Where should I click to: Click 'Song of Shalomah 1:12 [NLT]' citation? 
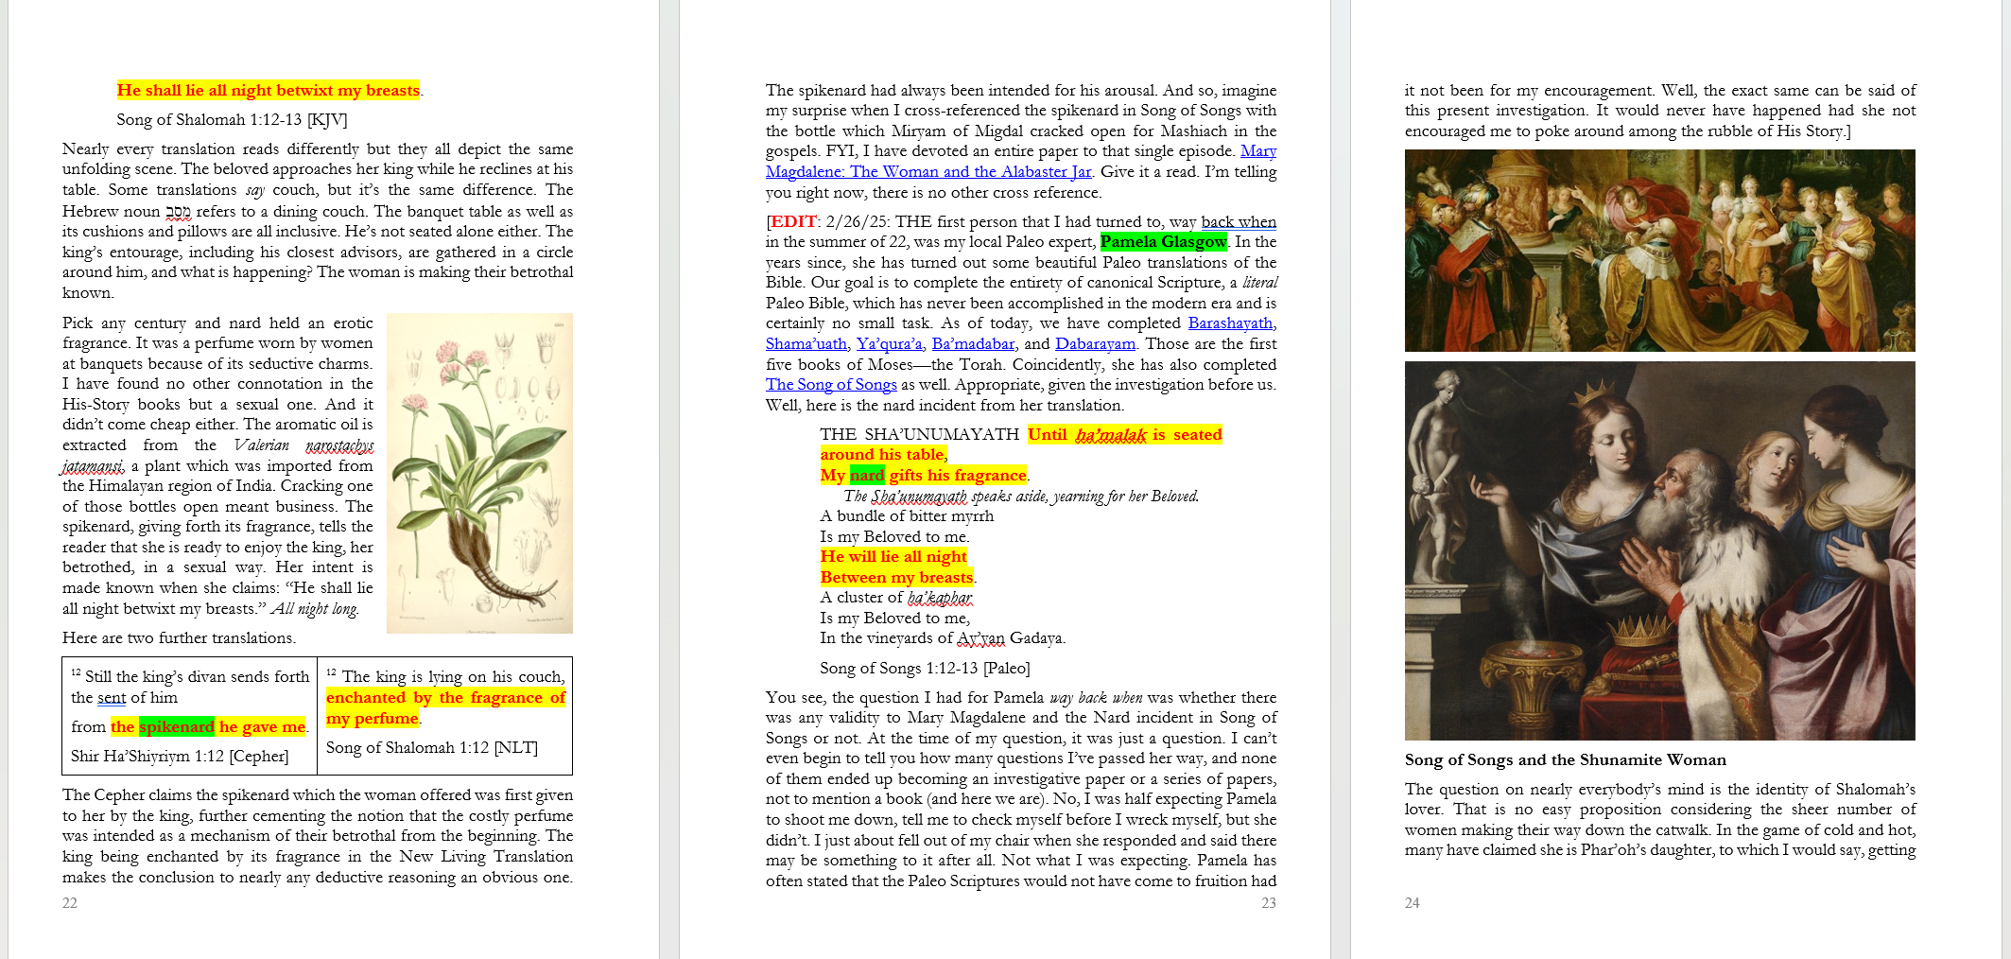431,748
